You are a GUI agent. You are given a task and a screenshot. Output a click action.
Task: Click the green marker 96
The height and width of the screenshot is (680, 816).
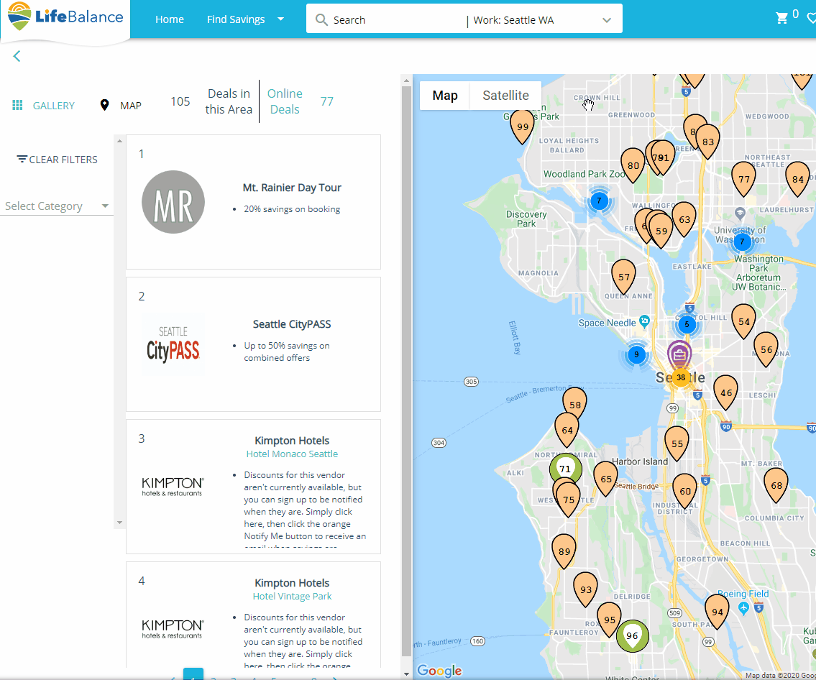[632, 635]
